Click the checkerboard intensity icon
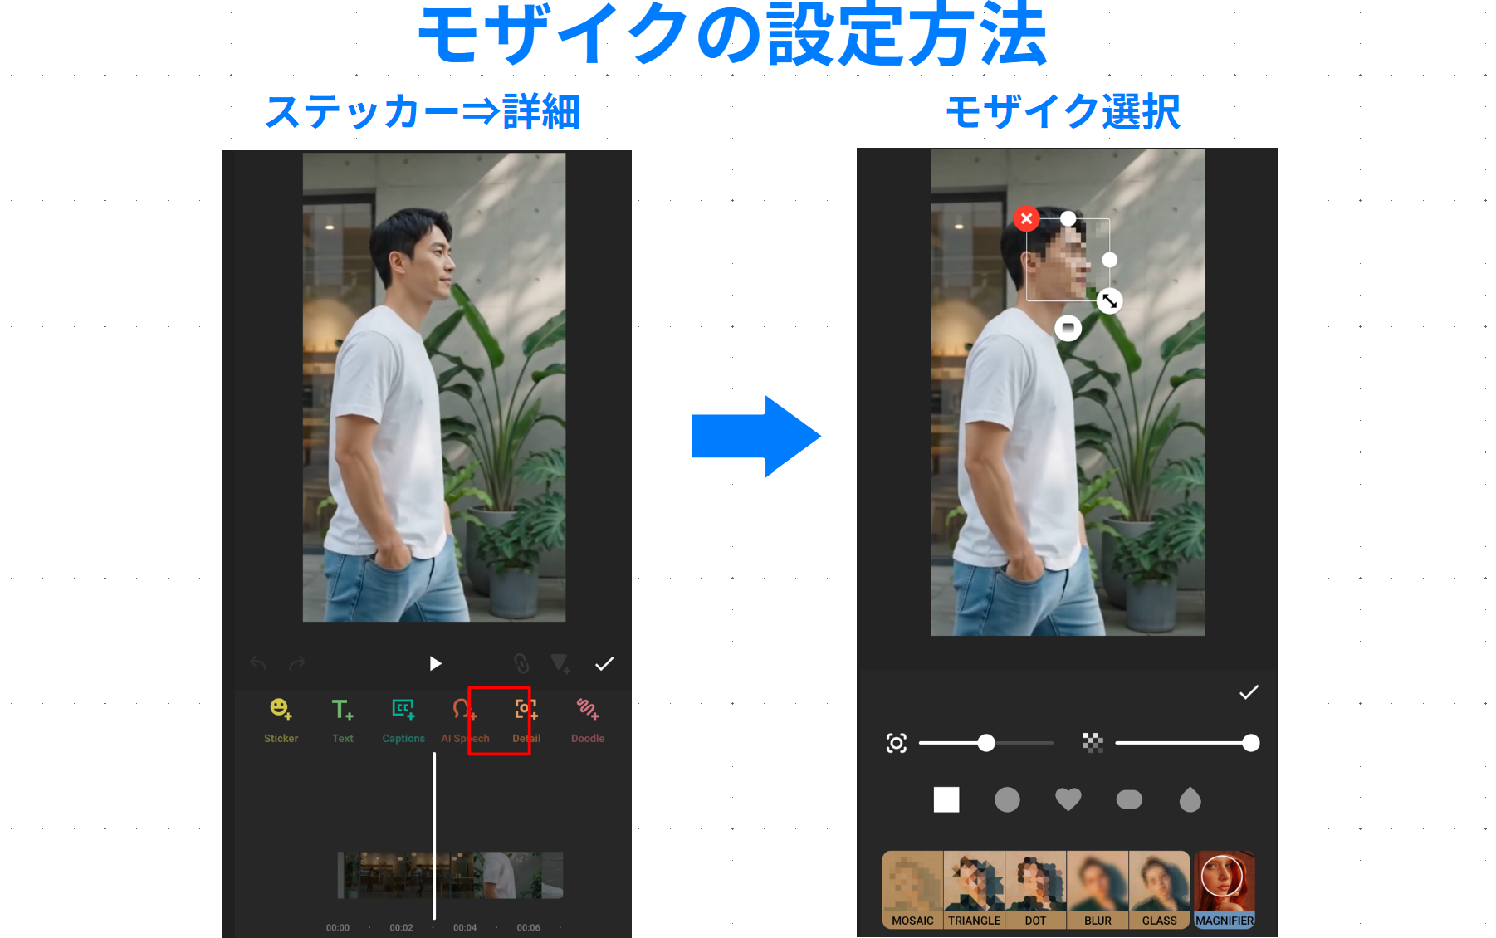 click(1093, 743)
